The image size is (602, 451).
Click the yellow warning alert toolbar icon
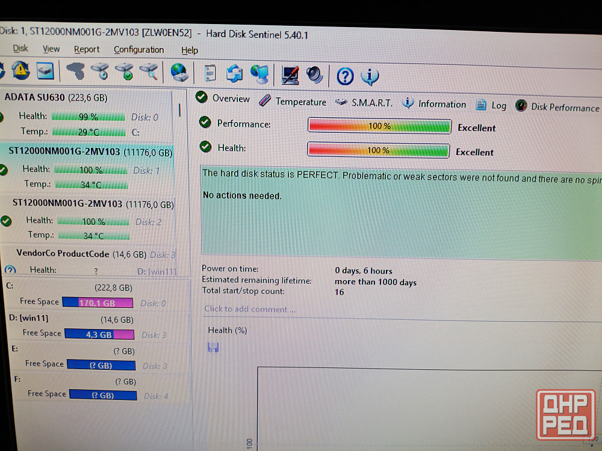pos(20,70)
